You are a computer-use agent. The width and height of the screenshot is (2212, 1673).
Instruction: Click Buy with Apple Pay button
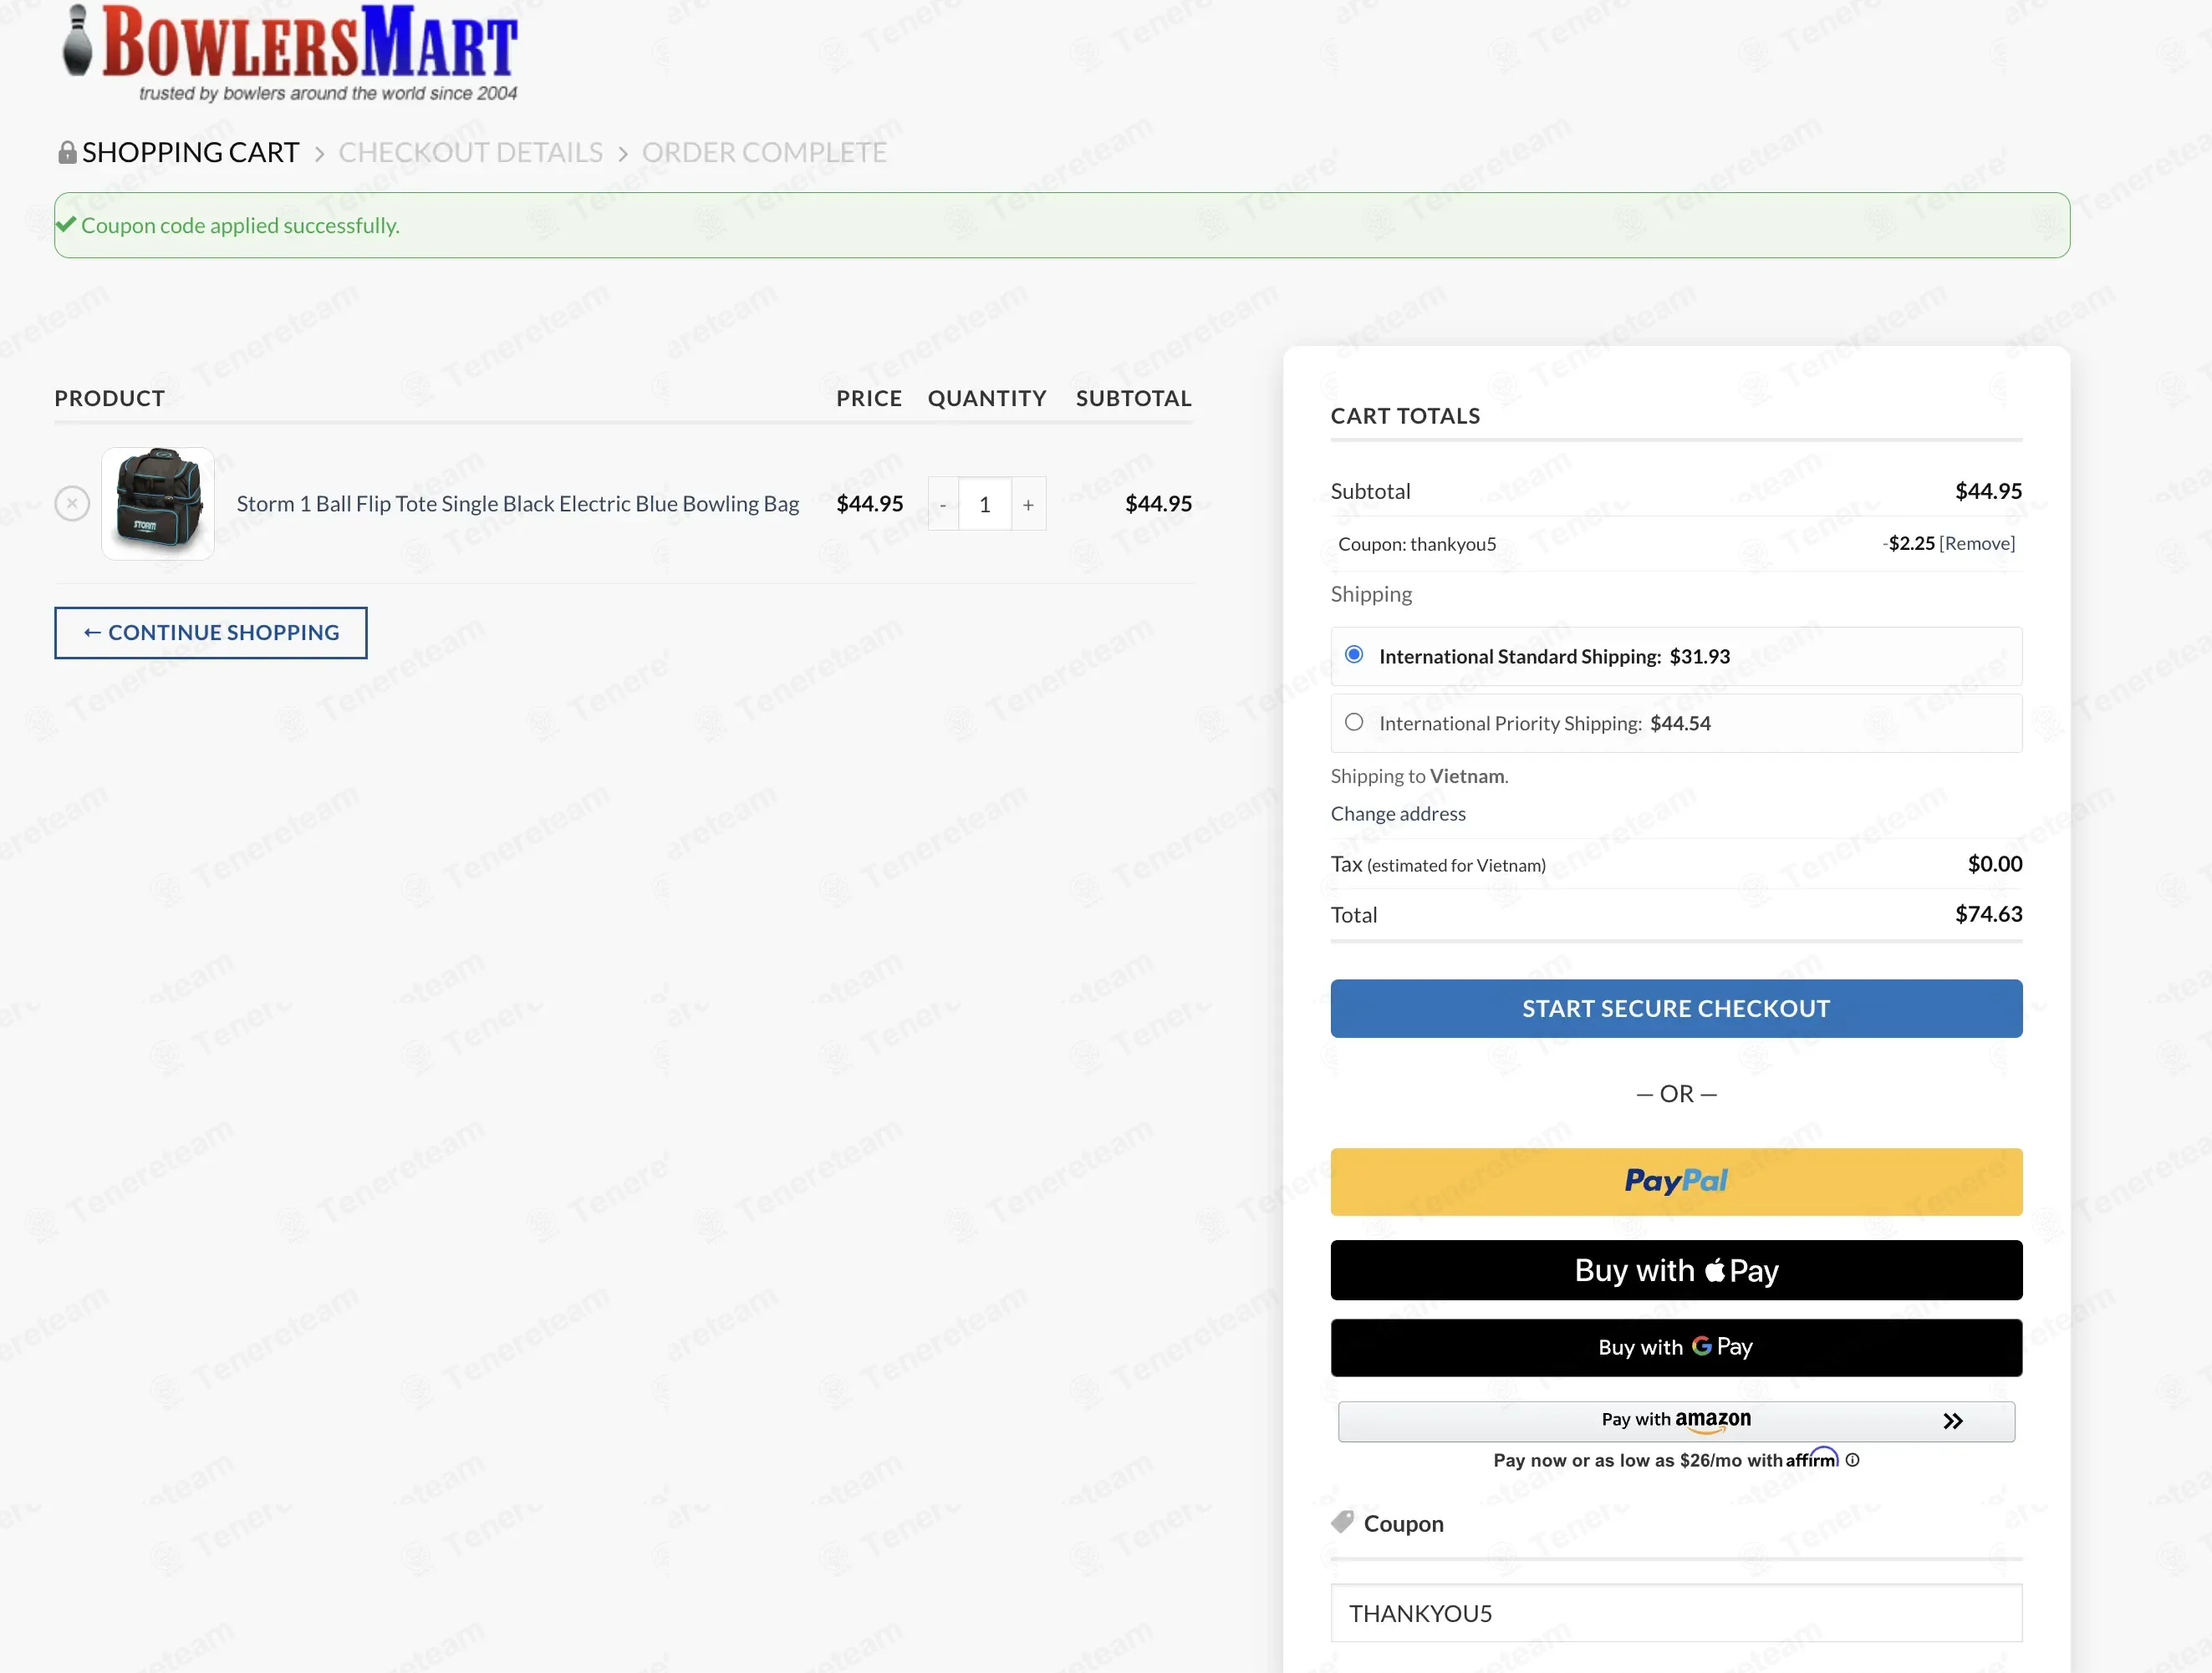pyautogui.click(x=1676, y=1270)
